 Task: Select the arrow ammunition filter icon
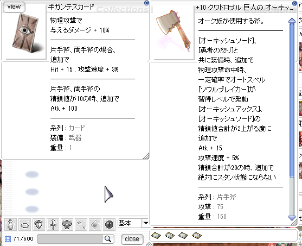point(81,224)
